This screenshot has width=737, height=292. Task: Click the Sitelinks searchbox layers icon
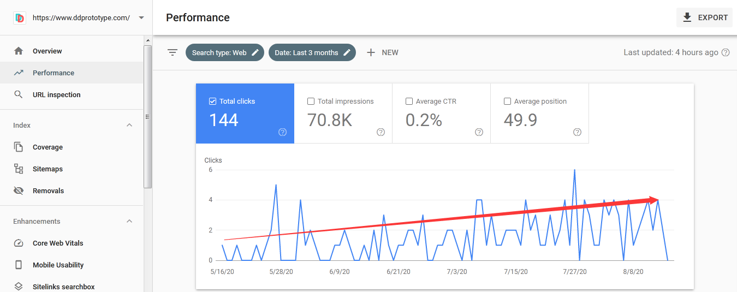[19, 287]
